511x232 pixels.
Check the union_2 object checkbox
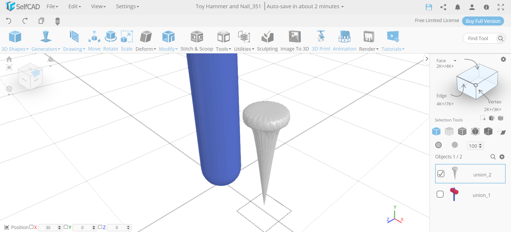click(441, 174)
